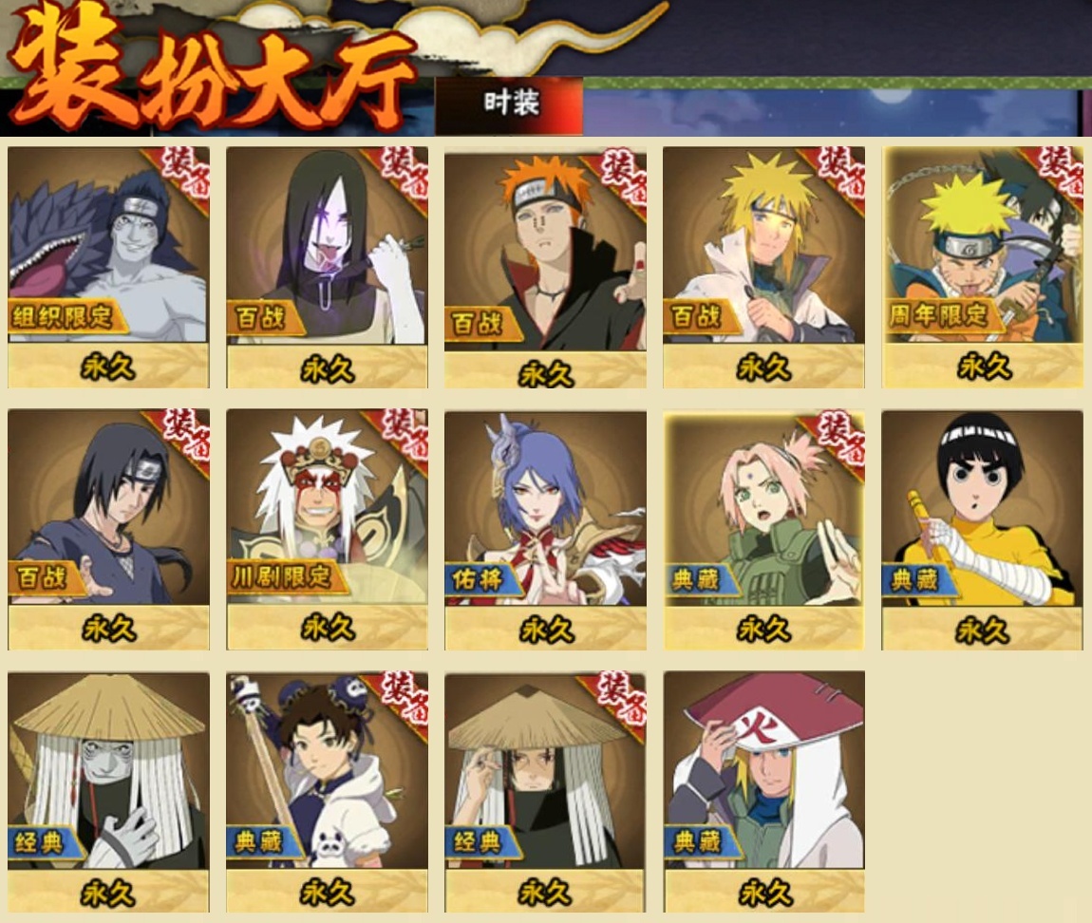The image size is (1092, 923).
Task: Choose the straw-hat Kisame 经典 costume
Action: coord(108,792)
